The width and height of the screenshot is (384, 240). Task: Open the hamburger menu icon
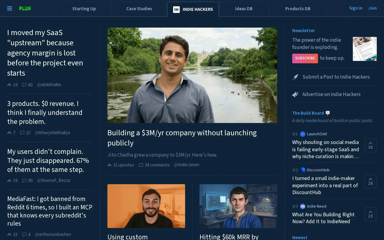[x=10, y=8]
